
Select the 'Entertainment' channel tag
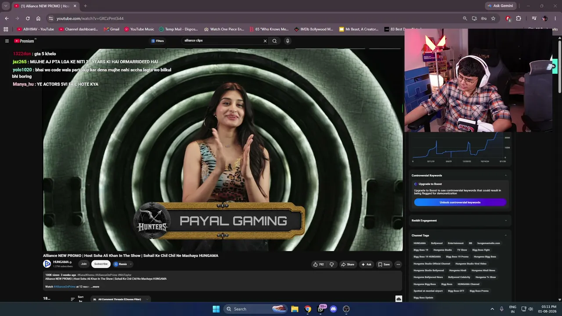[455, 243]
